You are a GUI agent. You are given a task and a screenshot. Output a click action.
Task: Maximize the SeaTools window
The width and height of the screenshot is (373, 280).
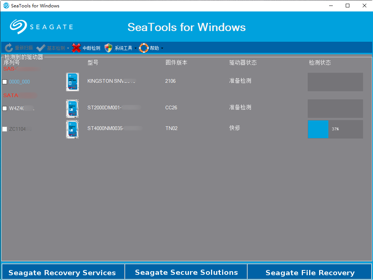coord(348,6)
